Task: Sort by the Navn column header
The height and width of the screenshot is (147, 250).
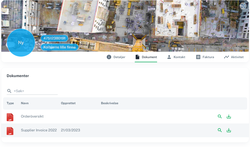Action: click(25, 103)
